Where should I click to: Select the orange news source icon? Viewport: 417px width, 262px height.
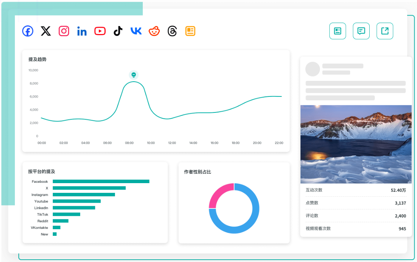pos(190,31)
